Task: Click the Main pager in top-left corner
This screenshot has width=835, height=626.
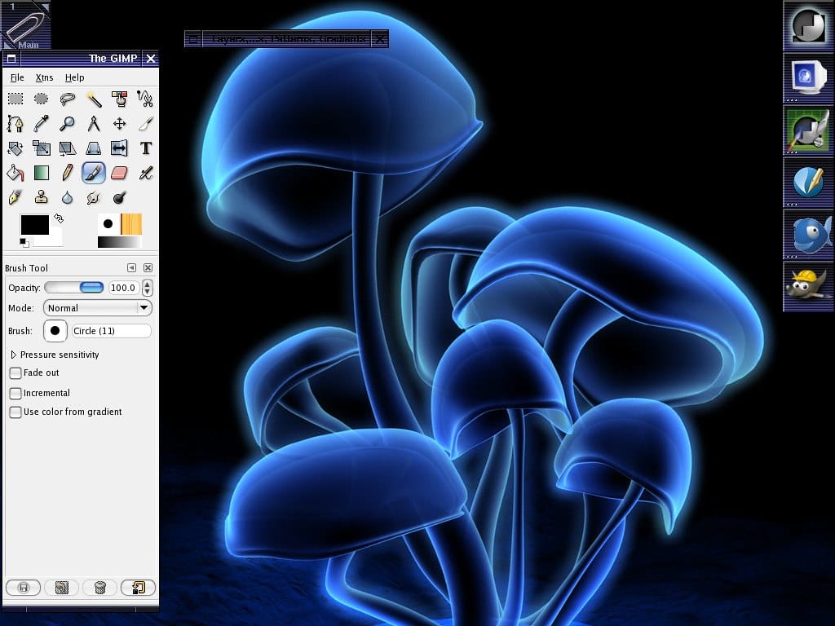Action: pyautogui.click(x=25, y=25)
